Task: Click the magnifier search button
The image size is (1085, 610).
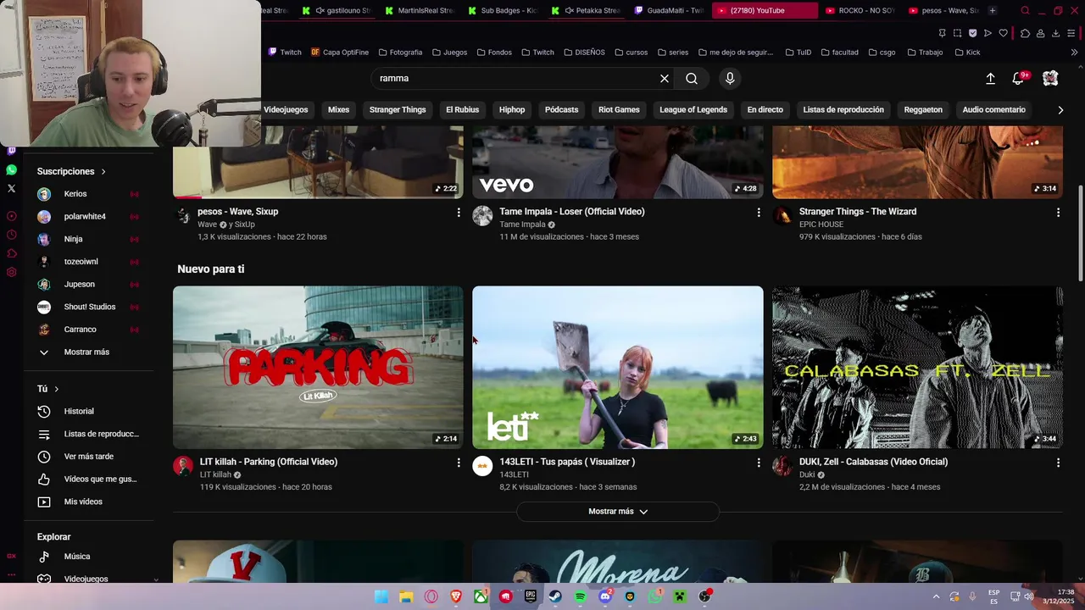Action: (692, 78)
